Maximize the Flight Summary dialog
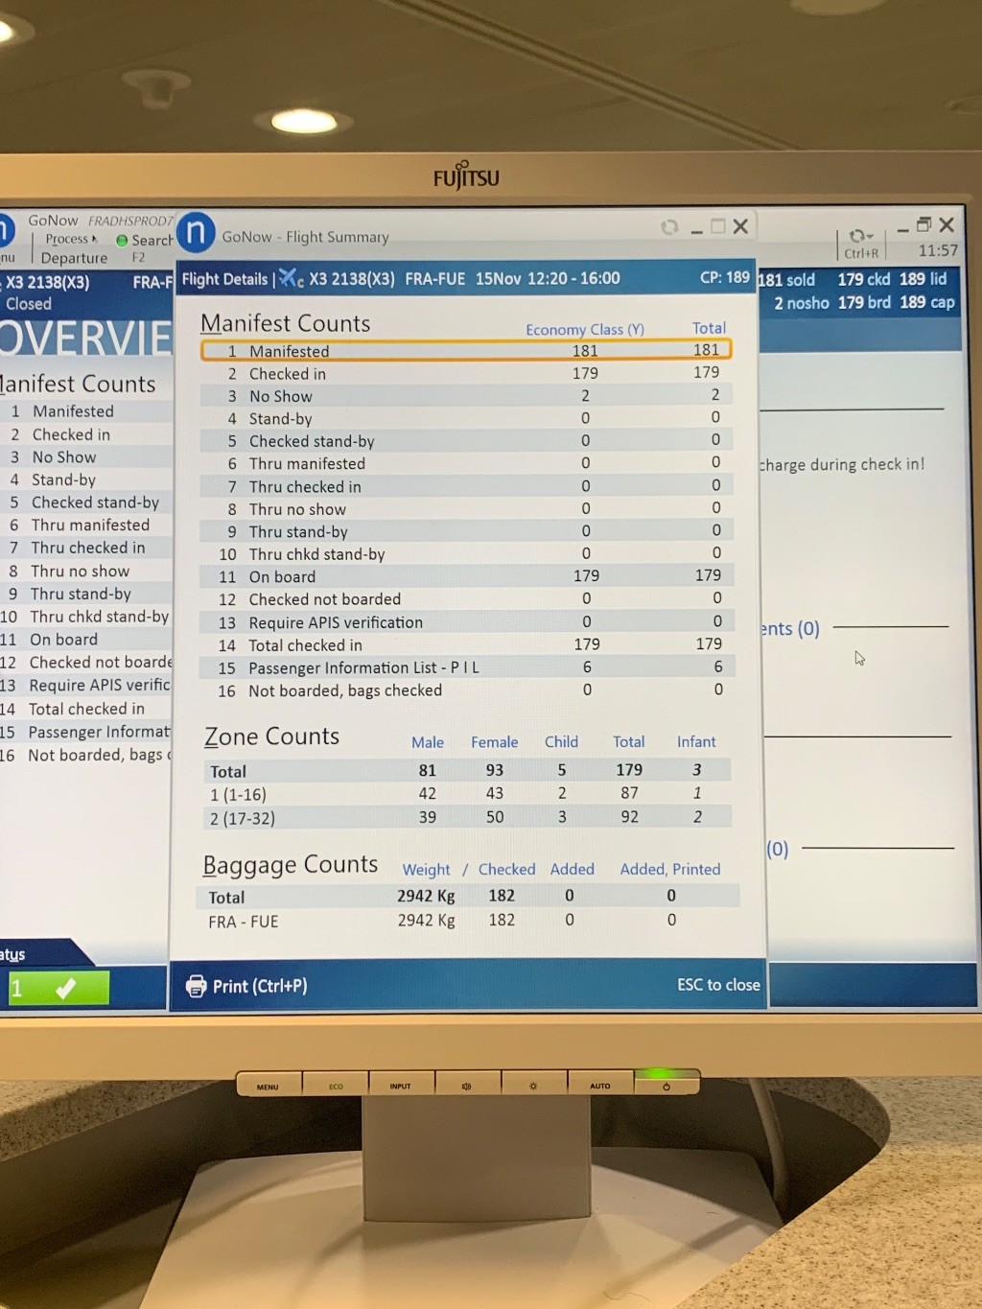 pyautogui.click(x=717, y=226)
